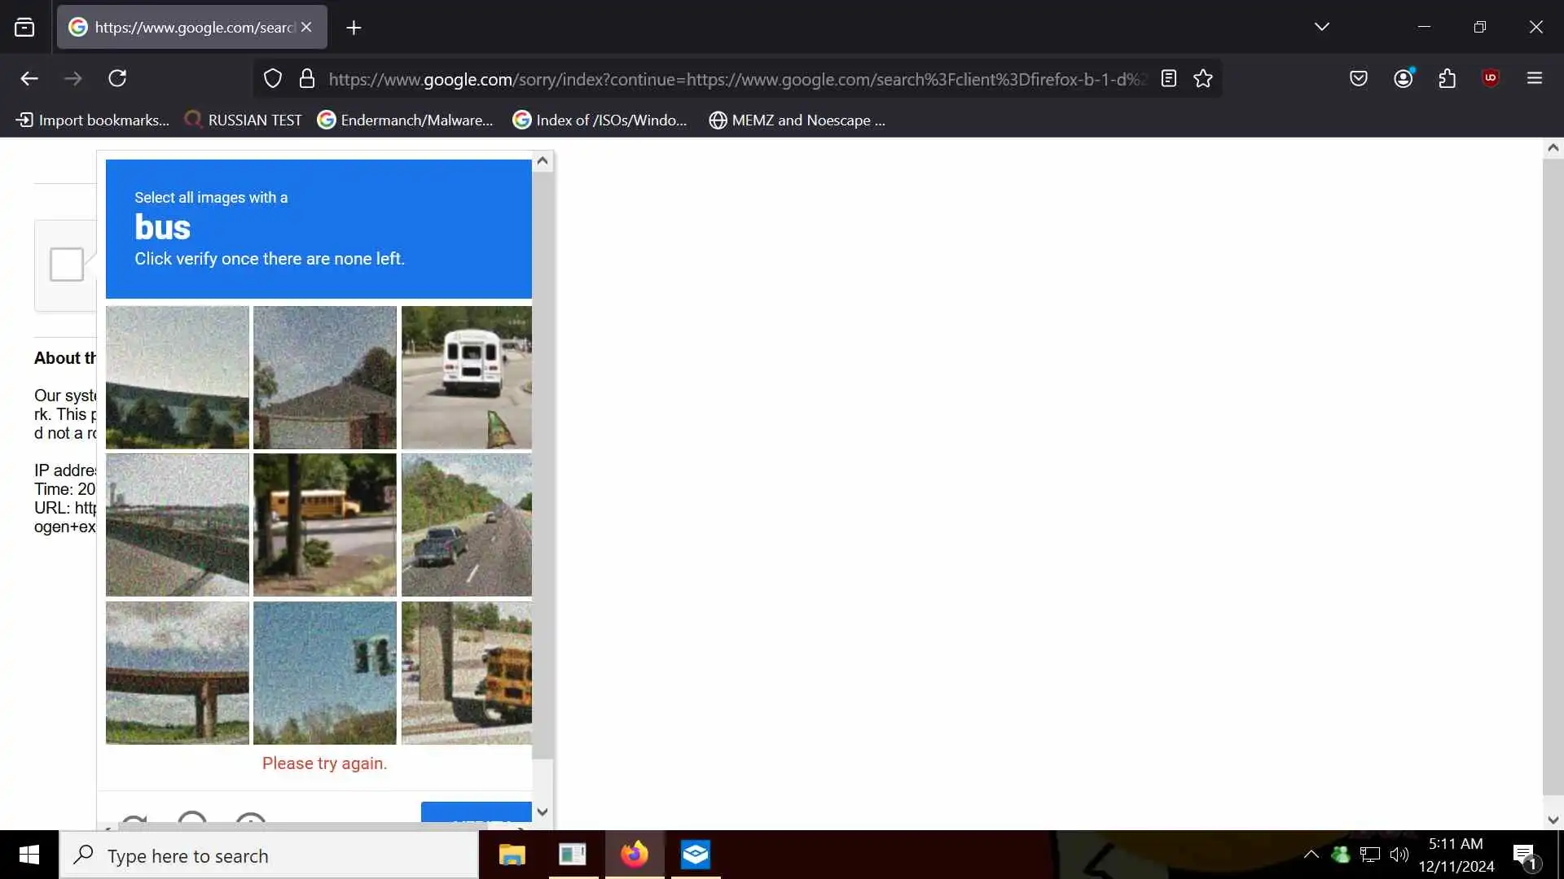Bookmark this page with star

[x=1203, y=78]
